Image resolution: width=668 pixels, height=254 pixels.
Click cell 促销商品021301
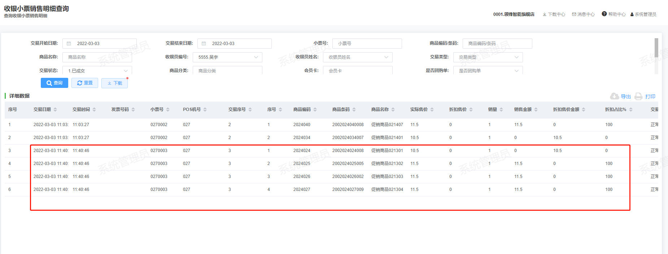click(x=387, y=151)
